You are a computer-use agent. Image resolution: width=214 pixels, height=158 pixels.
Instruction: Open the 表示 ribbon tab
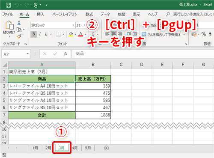coord(137,14)
